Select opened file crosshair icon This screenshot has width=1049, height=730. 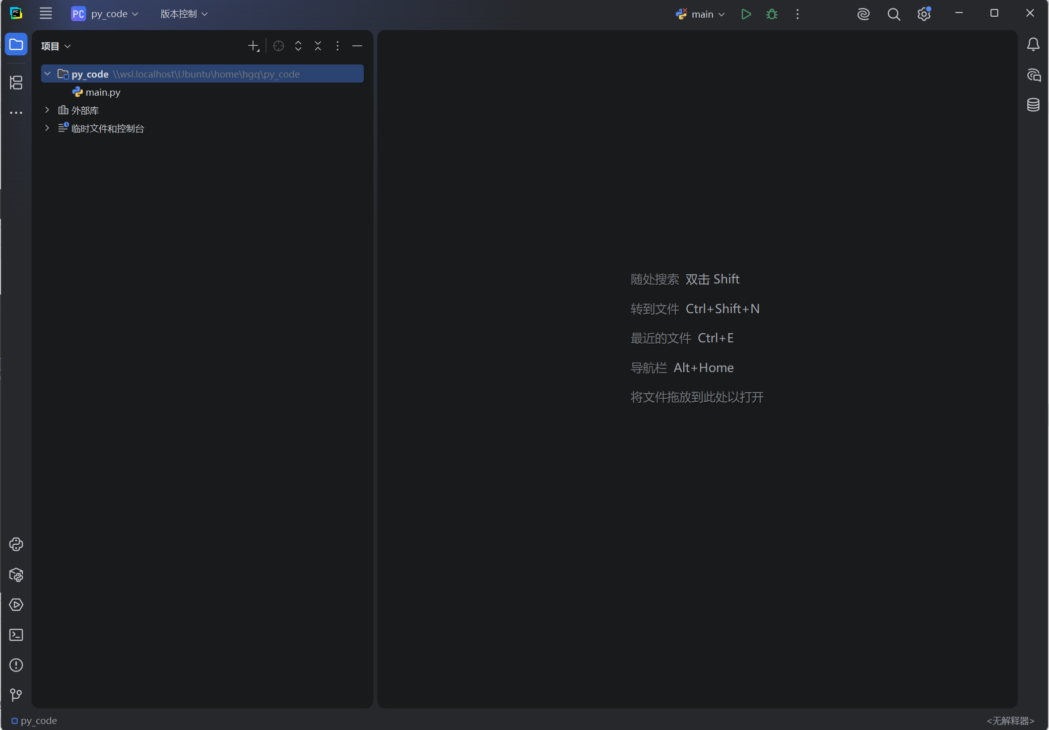[x=279, y=46]
